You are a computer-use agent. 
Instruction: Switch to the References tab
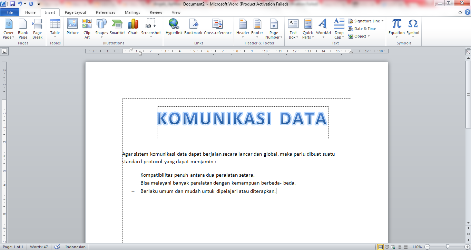(106, 12)
